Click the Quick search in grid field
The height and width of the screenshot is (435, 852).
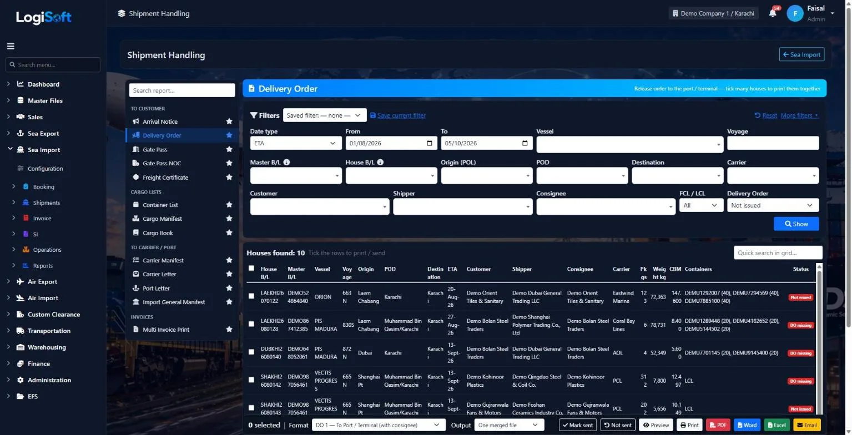[x=778, y=253]
